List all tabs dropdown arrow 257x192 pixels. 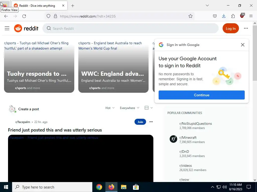click(207, 5)
